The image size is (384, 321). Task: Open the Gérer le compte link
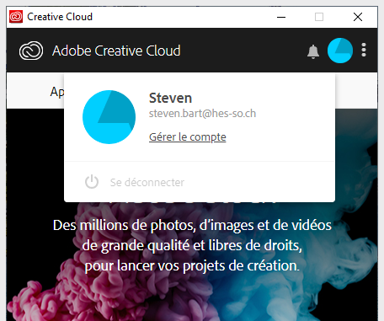tap(188, 137)
